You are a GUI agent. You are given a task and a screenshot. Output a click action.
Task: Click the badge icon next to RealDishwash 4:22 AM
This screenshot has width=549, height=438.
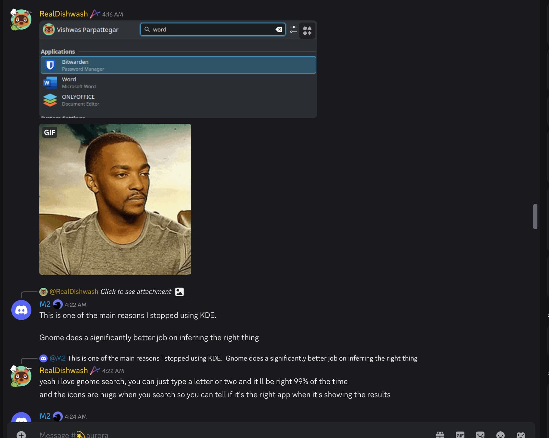(95, 370)
